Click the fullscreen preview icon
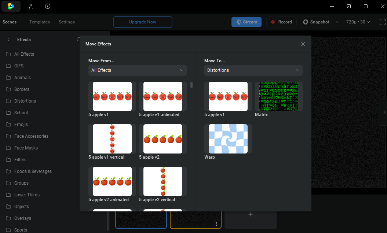This screenshot has width=387, height=233. point(382,22)
